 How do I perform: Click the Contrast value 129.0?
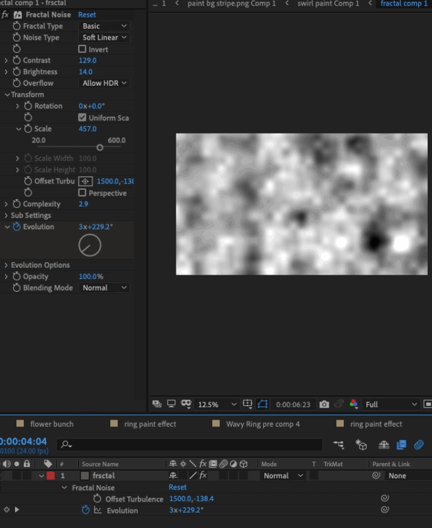point(88,60)
